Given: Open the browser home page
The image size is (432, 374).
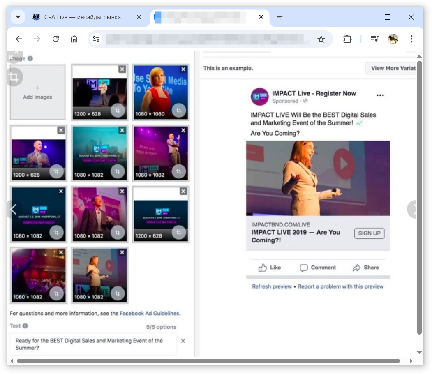Looking at the screenshot, I should 74,39.
